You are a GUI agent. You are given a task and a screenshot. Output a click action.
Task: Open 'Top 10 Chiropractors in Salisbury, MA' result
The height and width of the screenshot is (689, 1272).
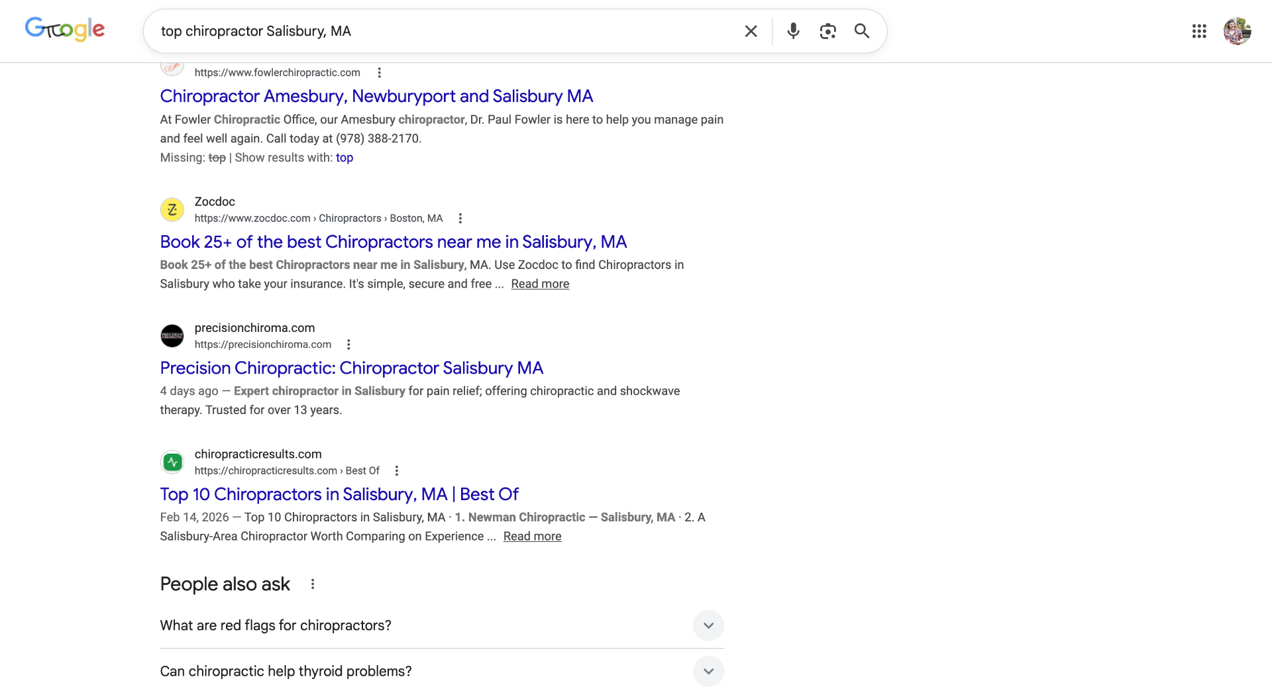click(339, 494)
